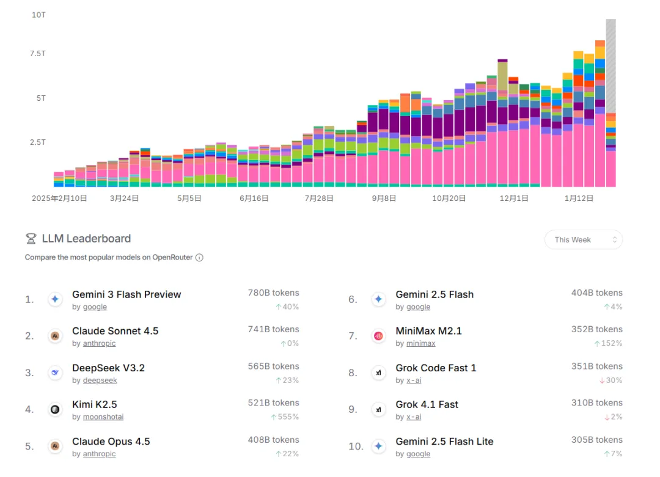Click the info icon beside leaderboard description

tap(199, 258)
